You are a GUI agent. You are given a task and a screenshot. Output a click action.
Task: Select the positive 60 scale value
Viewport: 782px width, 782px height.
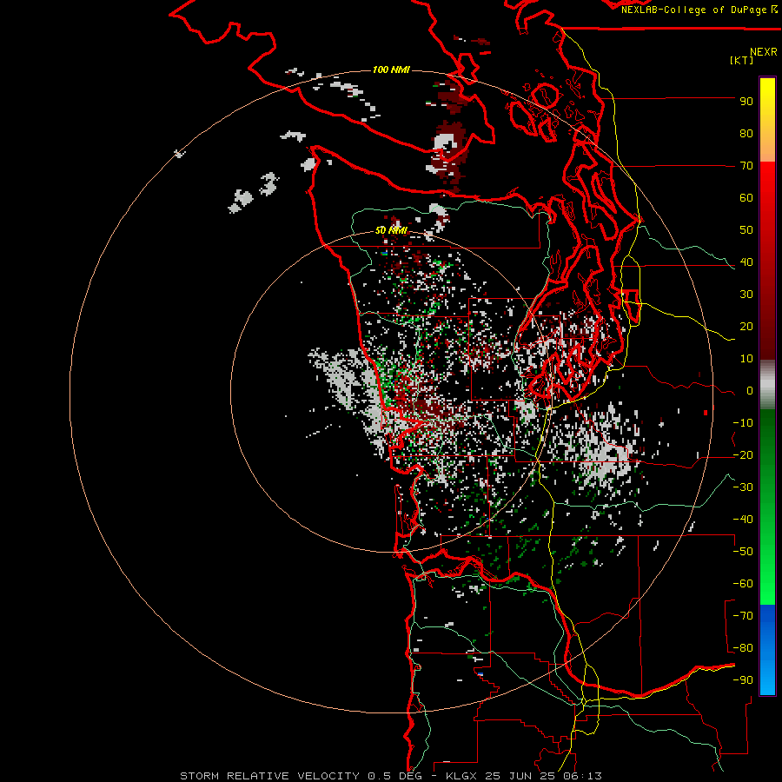[x=746, y=198]
